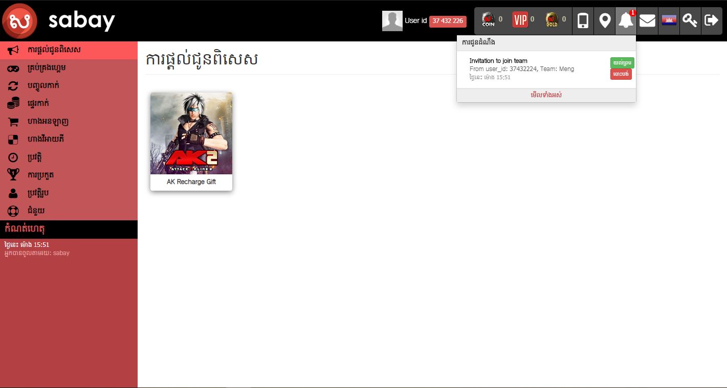
Task: Click the Gold balance icon
Action: coord(552,20)
